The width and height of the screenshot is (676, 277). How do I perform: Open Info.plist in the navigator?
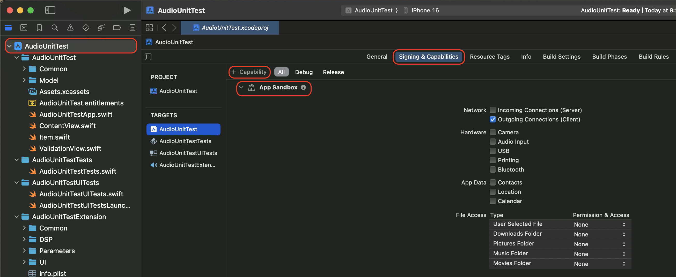coord(53,273)
